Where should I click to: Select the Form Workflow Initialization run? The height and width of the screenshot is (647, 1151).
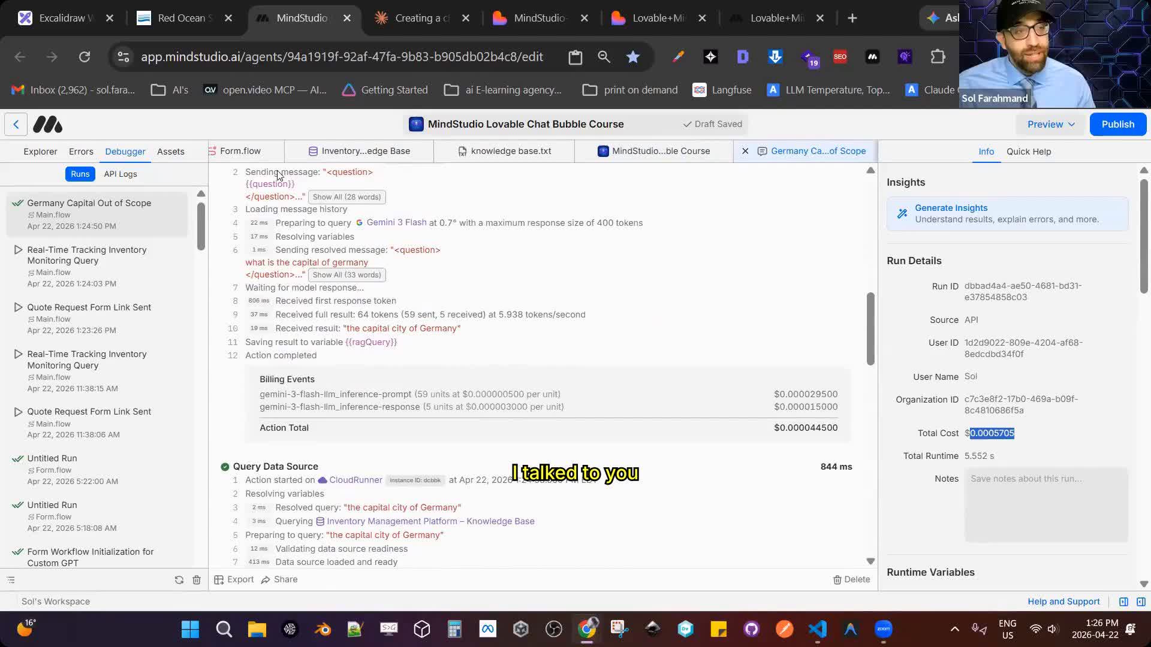97,557
